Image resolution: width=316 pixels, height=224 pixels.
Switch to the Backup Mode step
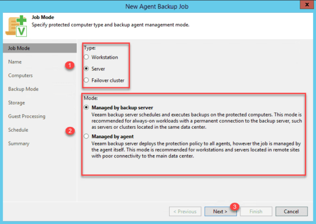tap(24, 89)
